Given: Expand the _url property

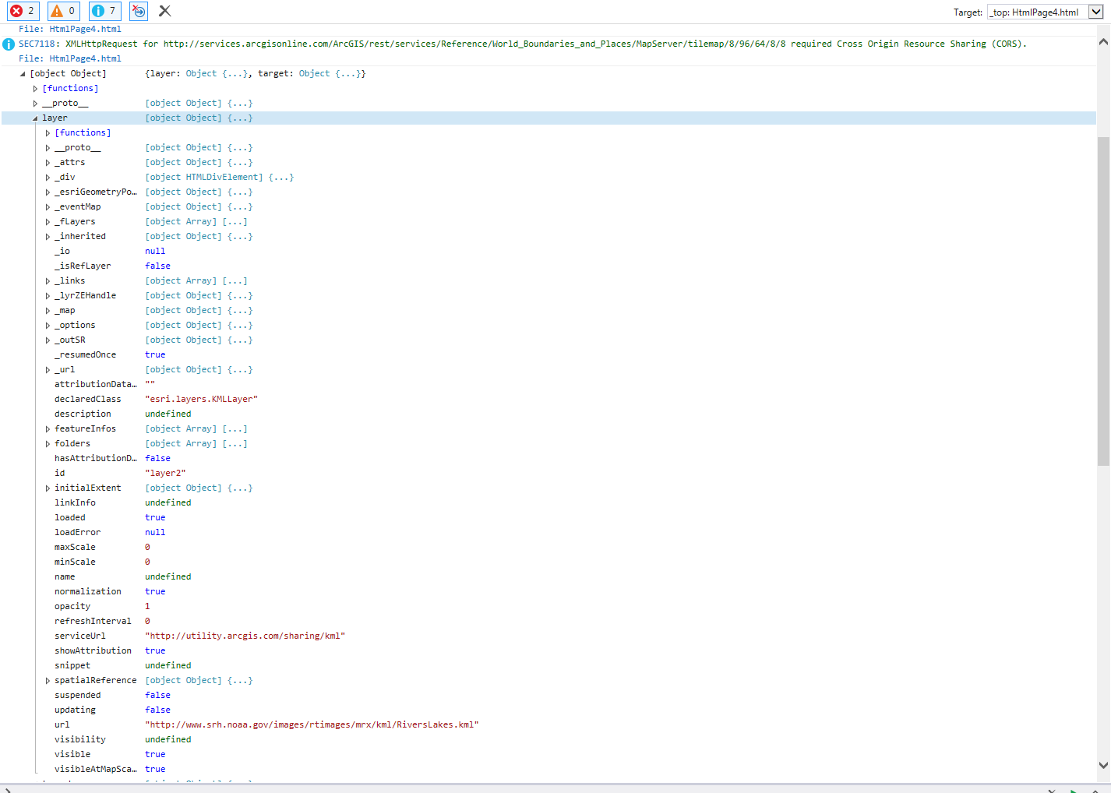Looking at the screenshot, I should pos(48,370).
